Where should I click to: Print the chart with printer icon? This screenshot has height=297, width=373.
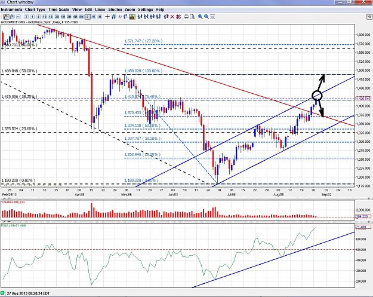(186, 17)
